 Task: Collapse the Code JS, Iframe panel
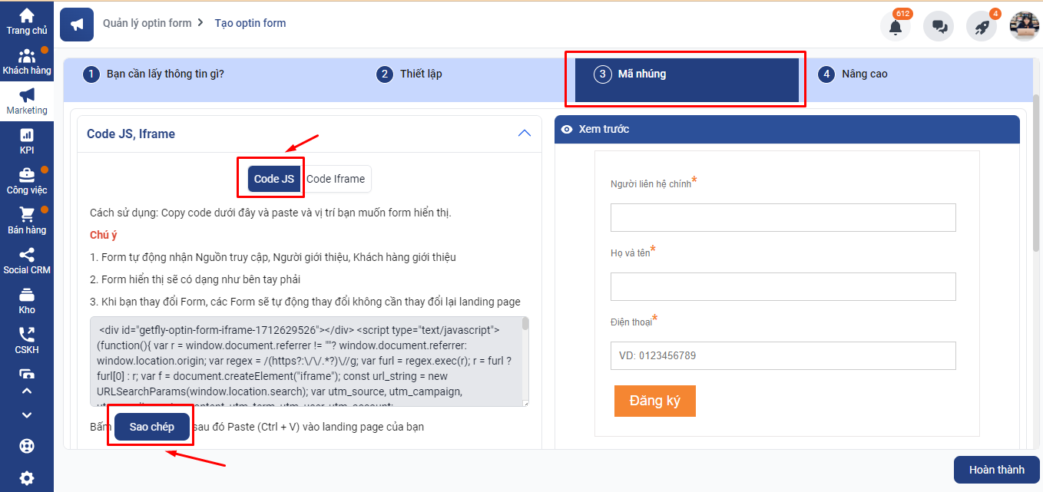click(525, 134)
